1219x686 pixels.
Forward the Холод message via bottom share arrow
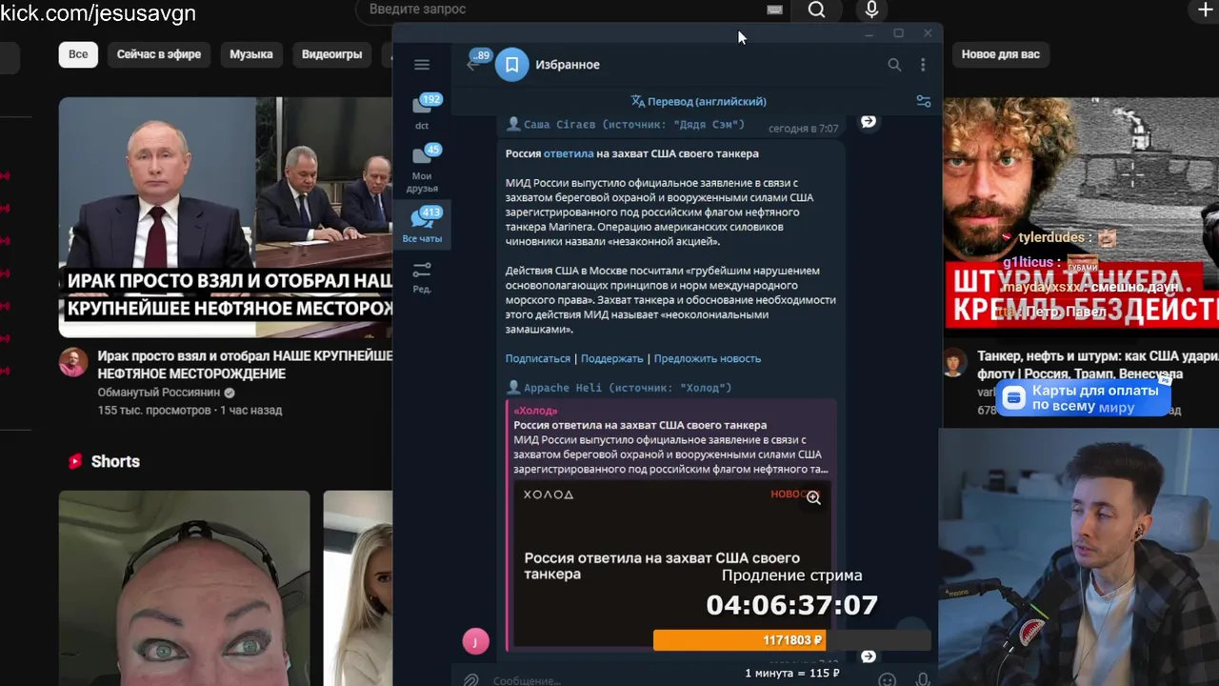click(869, 656)
